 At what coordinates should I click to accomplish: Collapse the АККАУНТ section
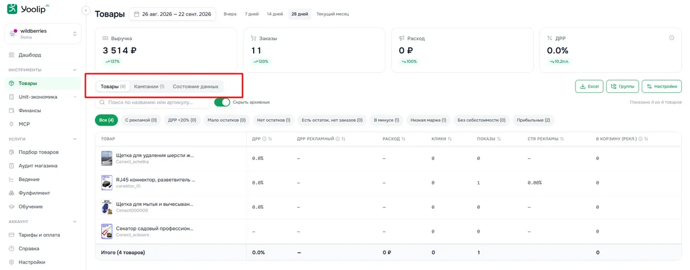[x=75, y=221]
